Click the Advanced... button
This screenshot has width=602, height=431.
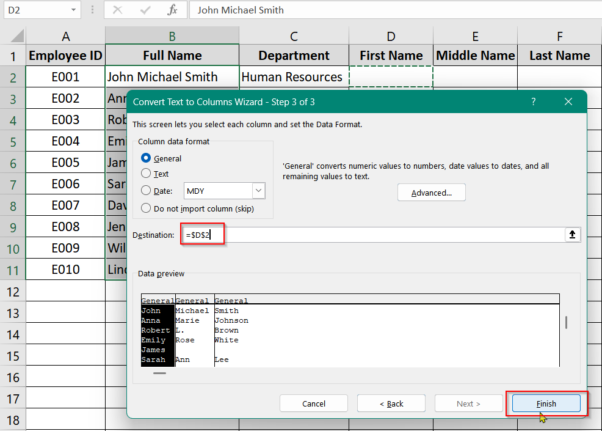[432, 193]
